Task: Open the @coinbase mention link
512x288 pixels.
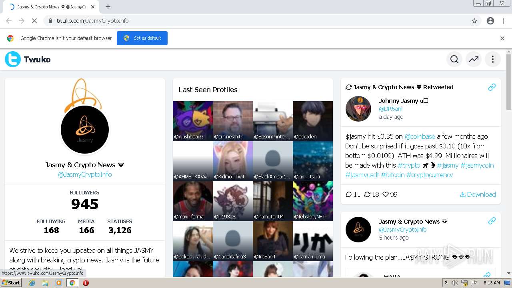Action: [x=420, y=136]
